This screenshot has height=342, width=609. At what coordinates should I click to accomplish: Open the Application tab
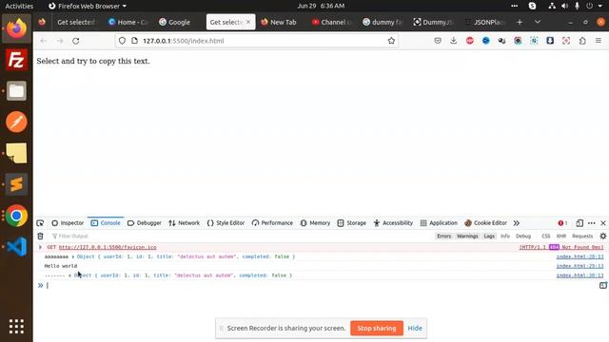tap(439, 223)
